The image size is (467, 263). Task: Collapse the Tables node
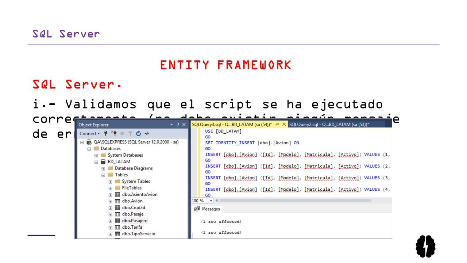(x=103, y=175)
